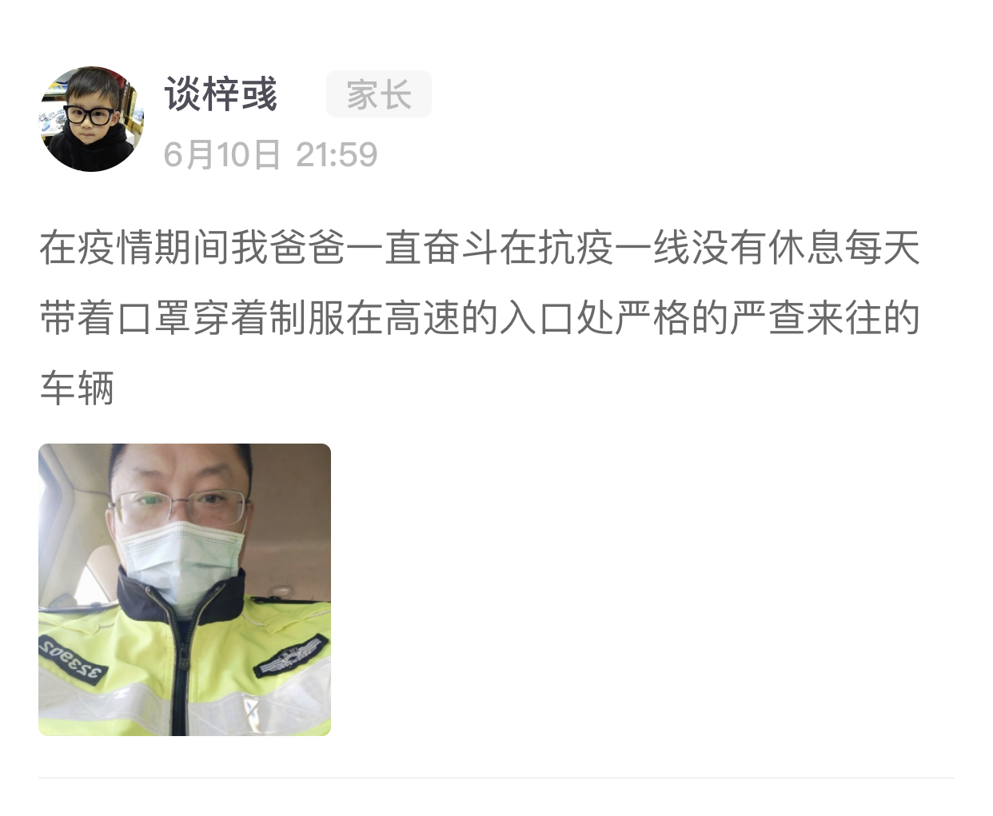Tap the 家长 role badge

click(379, 94)
